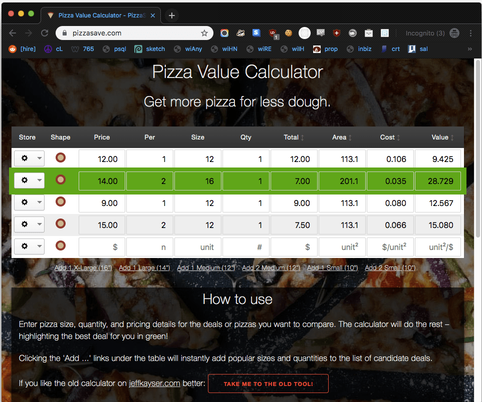Select the Pizza Value Calculator browser tab
This screenshot has height=402, width=482.
pyautogui.click(x=101, y=15)
